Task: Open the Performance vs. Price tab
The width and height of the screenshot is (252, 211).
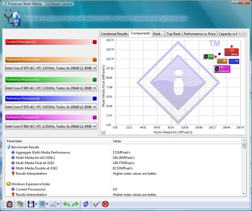Action: click(199, 34)
